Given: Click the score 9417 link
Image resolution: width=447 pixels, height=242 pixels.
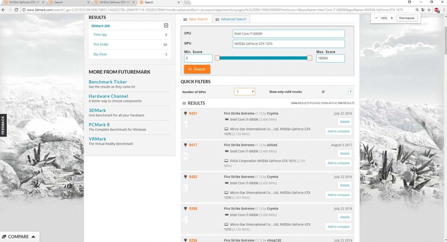Looking at the screenshot, I should 193,145.
